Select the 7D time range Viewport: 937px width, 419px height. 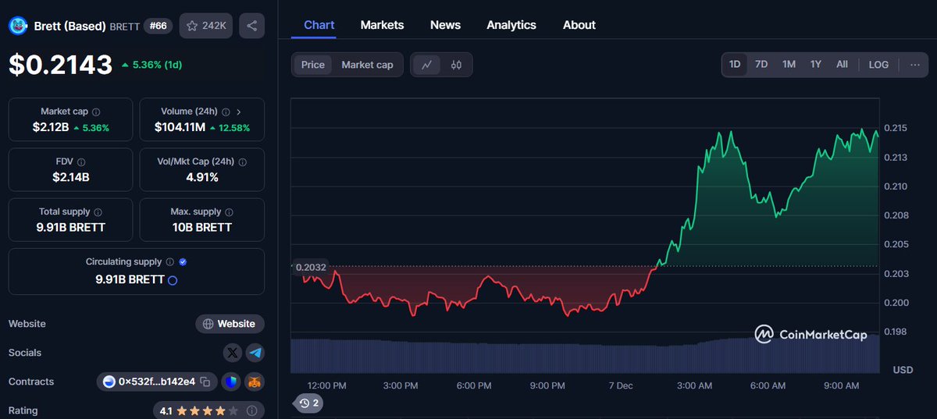click(x=761, y=65)
